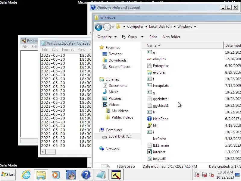241x181 pixels.
Task: Expand the Local Disk (C:) breadcrumb arrow
Action: pyautogui.click(x=174, y=27)
